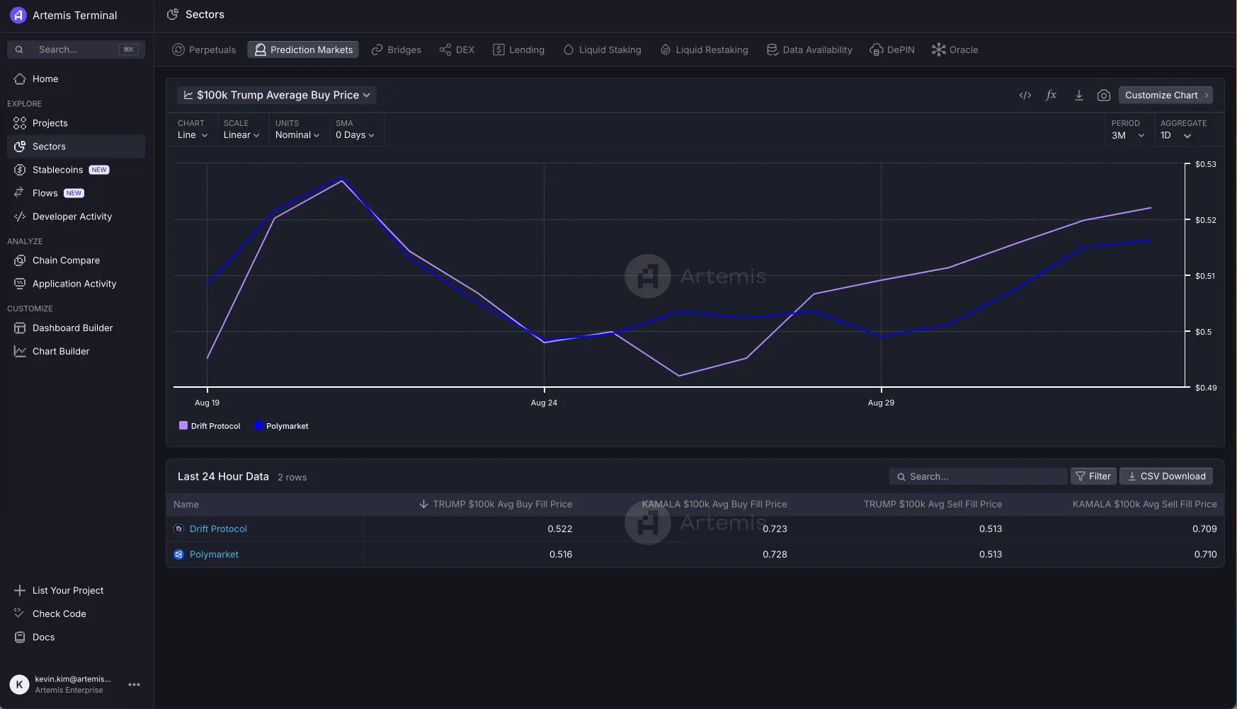1237x709 pixels.
Task: Click the search magnifier in sidebar
Action: coord(19,50)
